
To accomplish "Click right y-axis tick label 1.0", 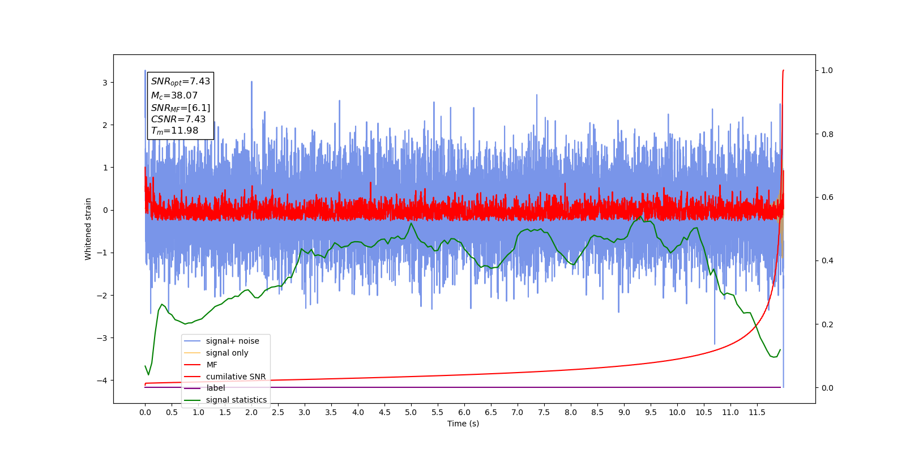I will [827, 71].
